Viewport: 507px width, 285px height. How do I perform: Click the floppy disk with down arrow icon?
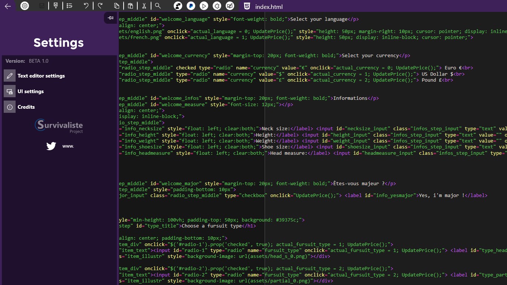coord(56,6)
